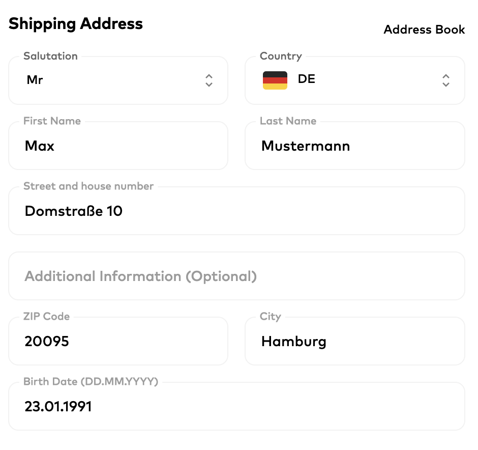Click the Country field label

pos(281,56)
